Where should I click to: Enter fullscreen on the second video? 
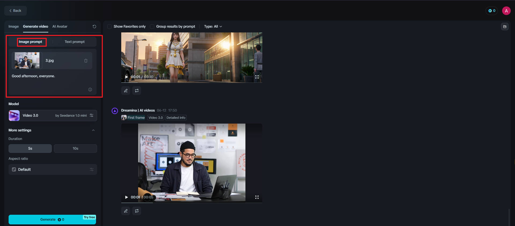(257, 197)
